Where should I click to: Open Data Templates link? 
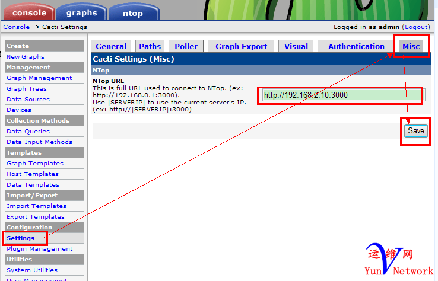[x=33, y=185]
